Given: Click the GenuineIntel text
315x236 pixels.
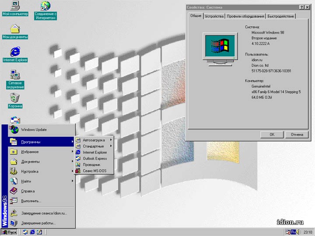Looking at the screenshot, I should [261, 86].
